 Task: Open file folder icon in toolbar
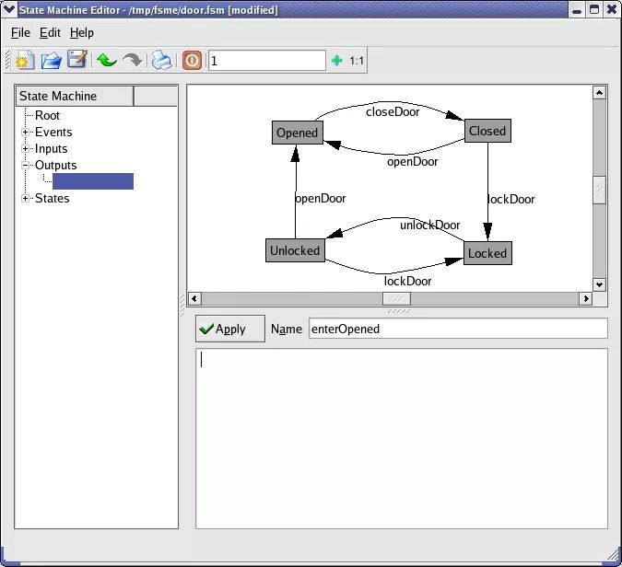(x=52, y=61)
